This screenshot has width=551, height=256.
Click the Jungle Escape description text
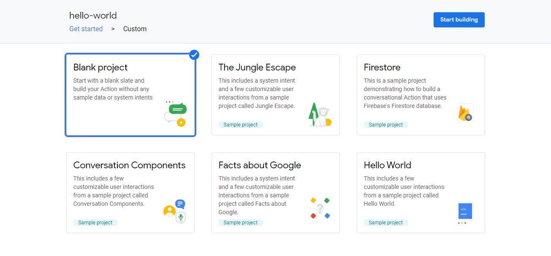(x=257, y=93)
